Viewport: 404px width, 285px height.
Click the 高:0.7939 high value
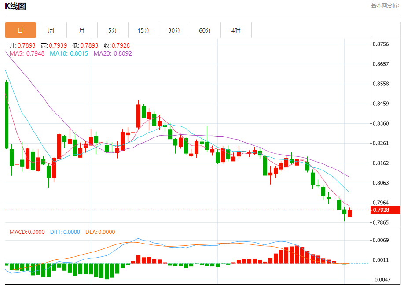[54, 45]
